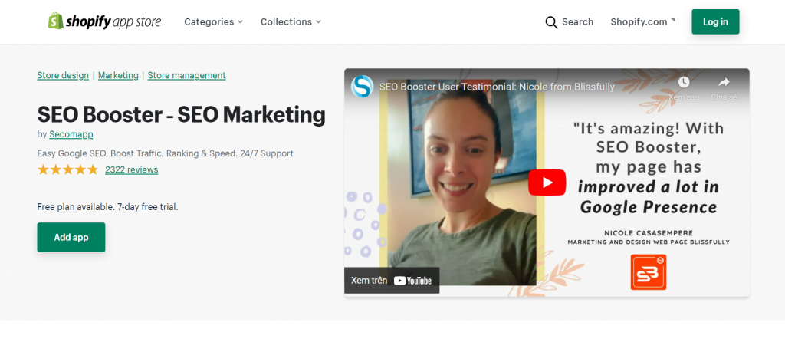Click the SEO Booster - SEO Marketing heading

181,115
